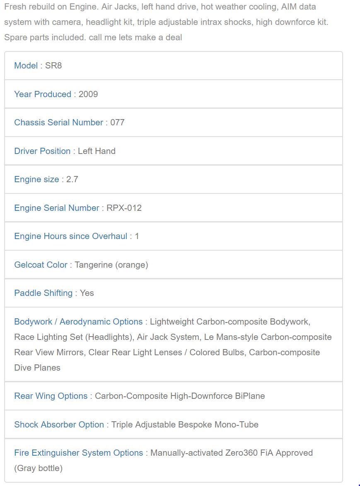The width and height of the screenshot is (360, 486).
Task: Click the RPX-012 engine serial value
Action: 124,208
